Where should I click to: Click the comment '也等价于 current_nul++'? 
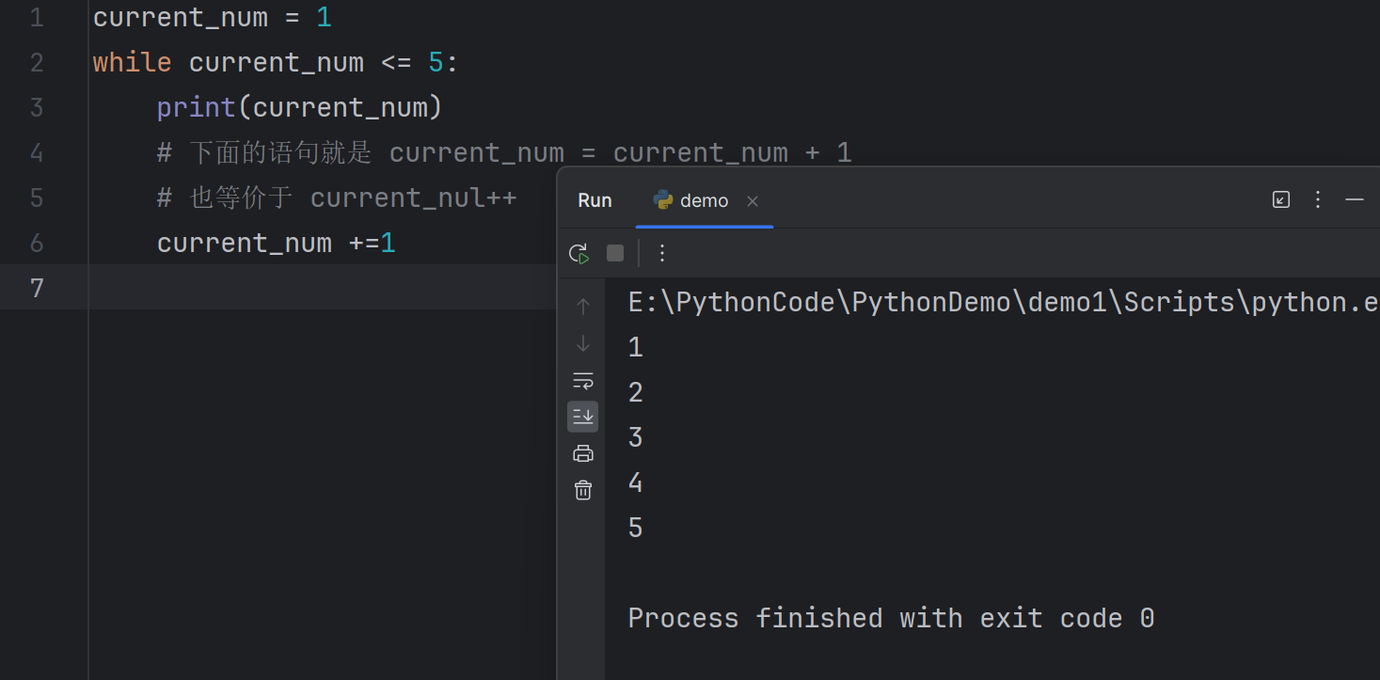click(x=337, y=198)
